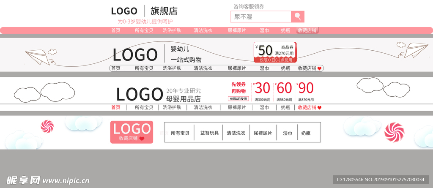
Task: Open the red 首页 tab in cloud-outline banner
Action: (x=116, y=107)
